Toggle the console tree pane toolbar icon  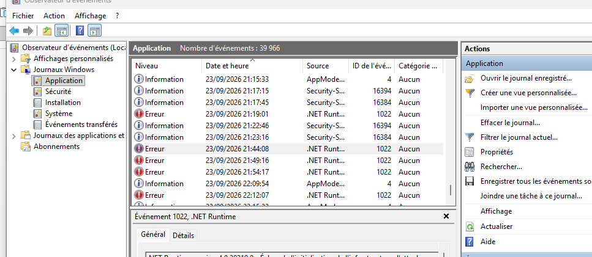pyautogui.click(x=61, y=31)
